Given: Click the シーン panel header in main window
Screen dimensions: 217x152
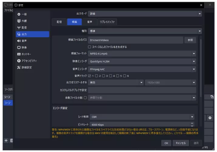Looking at the screenshot, I should click(x=7, y=97).
